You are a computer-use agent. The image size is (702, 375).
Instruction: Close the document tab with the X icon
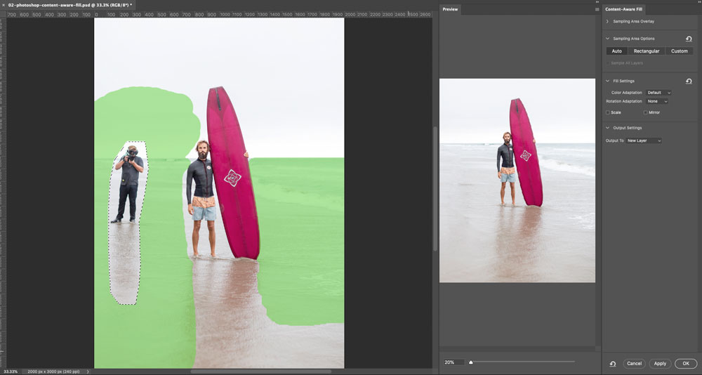4,5
